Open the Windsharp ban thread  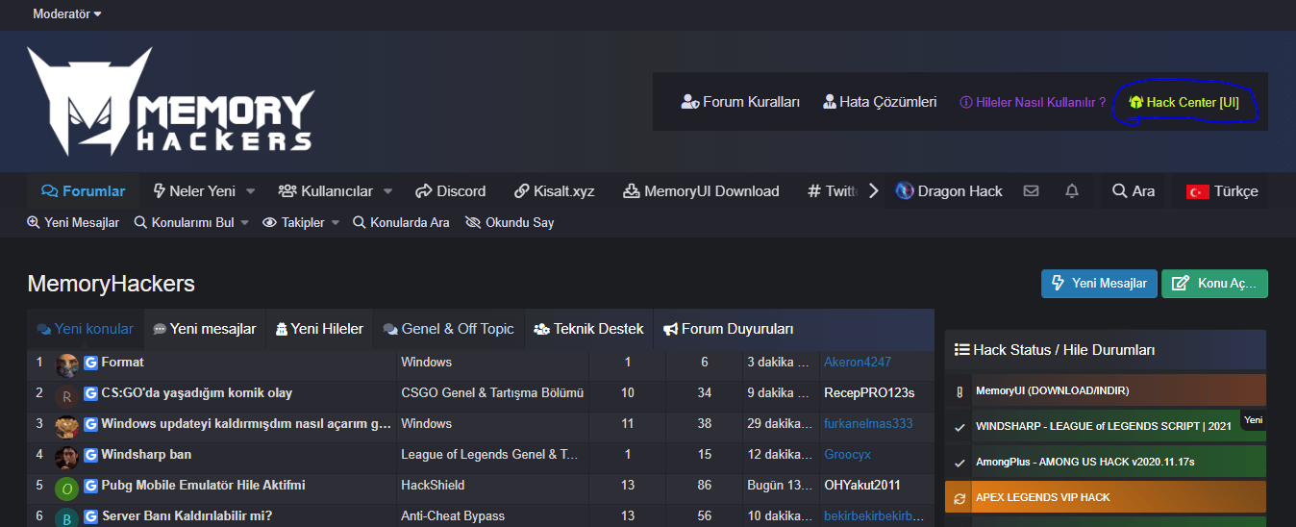pyautogui.click(x=146, y=455)
